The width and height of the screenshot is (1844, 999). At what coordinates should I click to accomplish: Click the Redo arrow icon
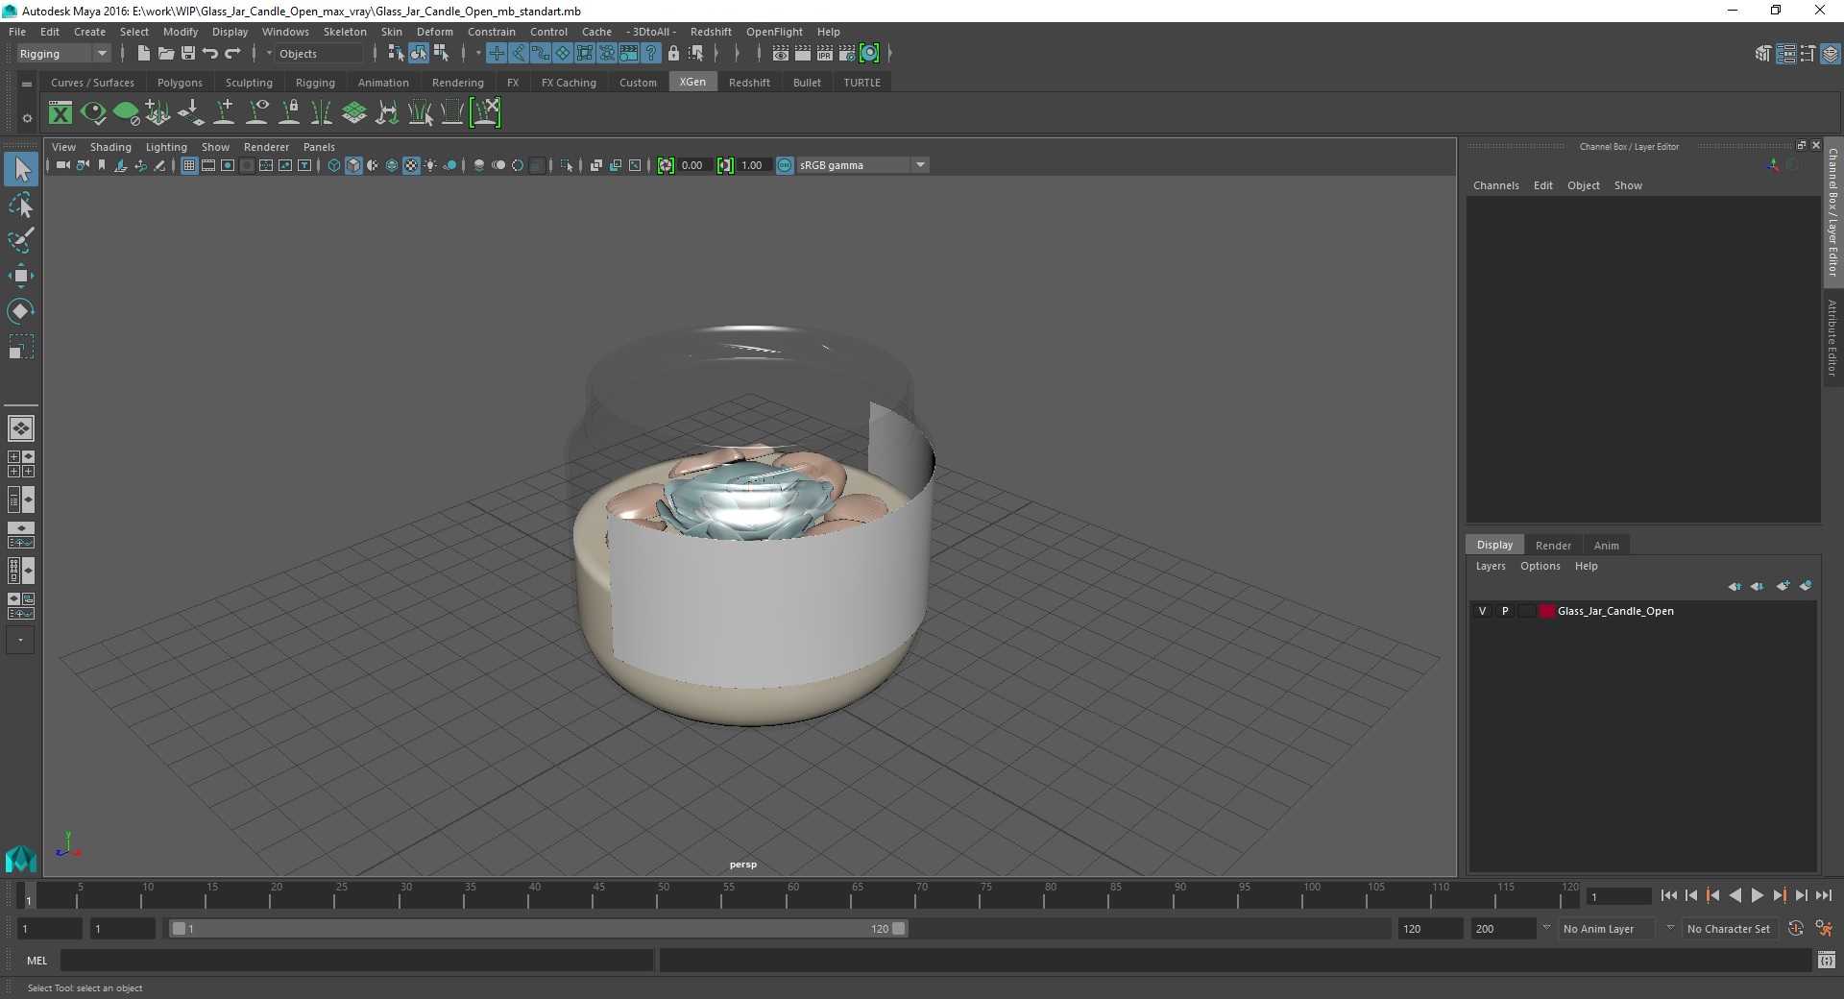click(x=232, y=54)
